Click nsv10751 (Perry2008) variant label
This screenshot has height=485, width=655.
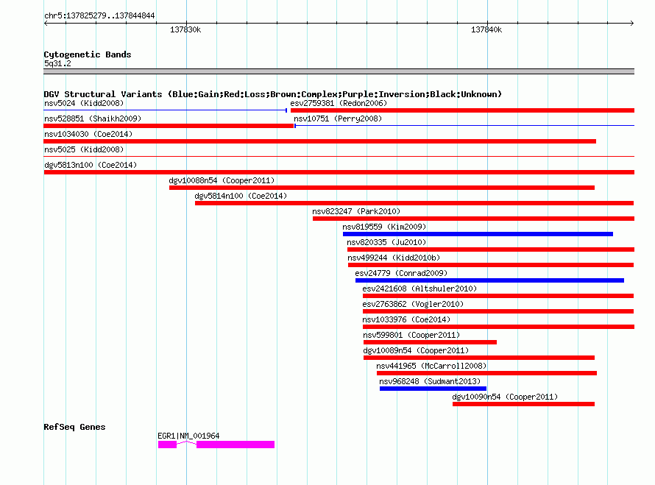(338, 118)
